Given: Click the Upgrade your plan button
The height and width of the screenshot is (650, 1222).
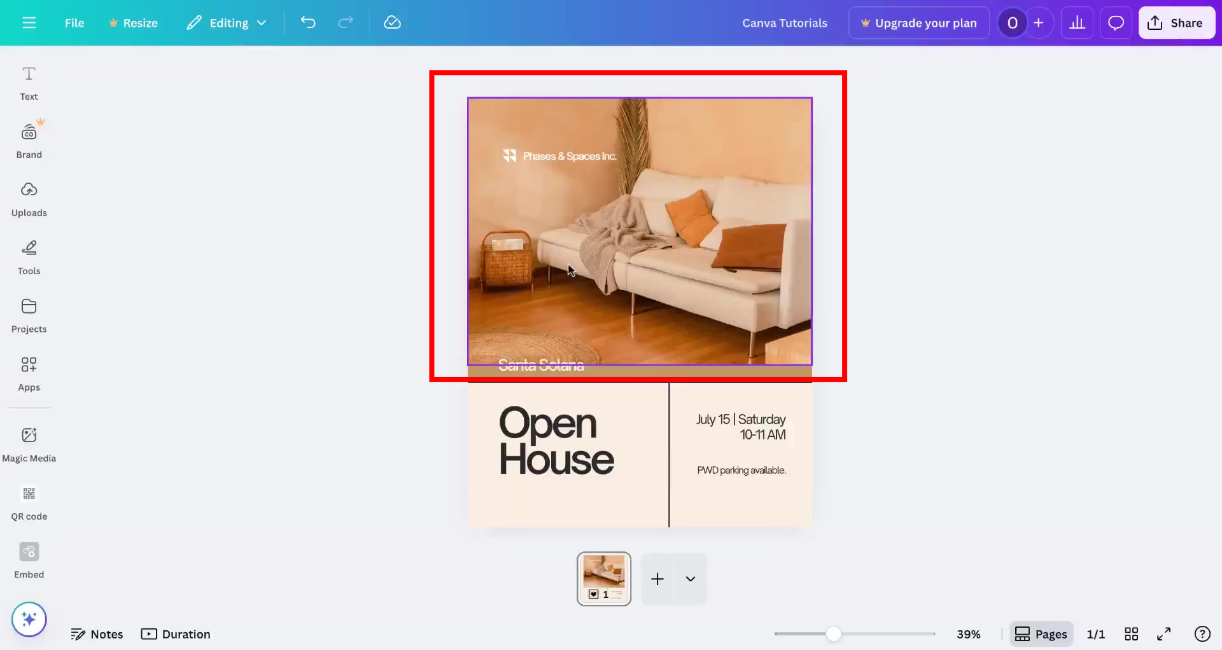Looking at the screenshot, I should tap(918, 22).
